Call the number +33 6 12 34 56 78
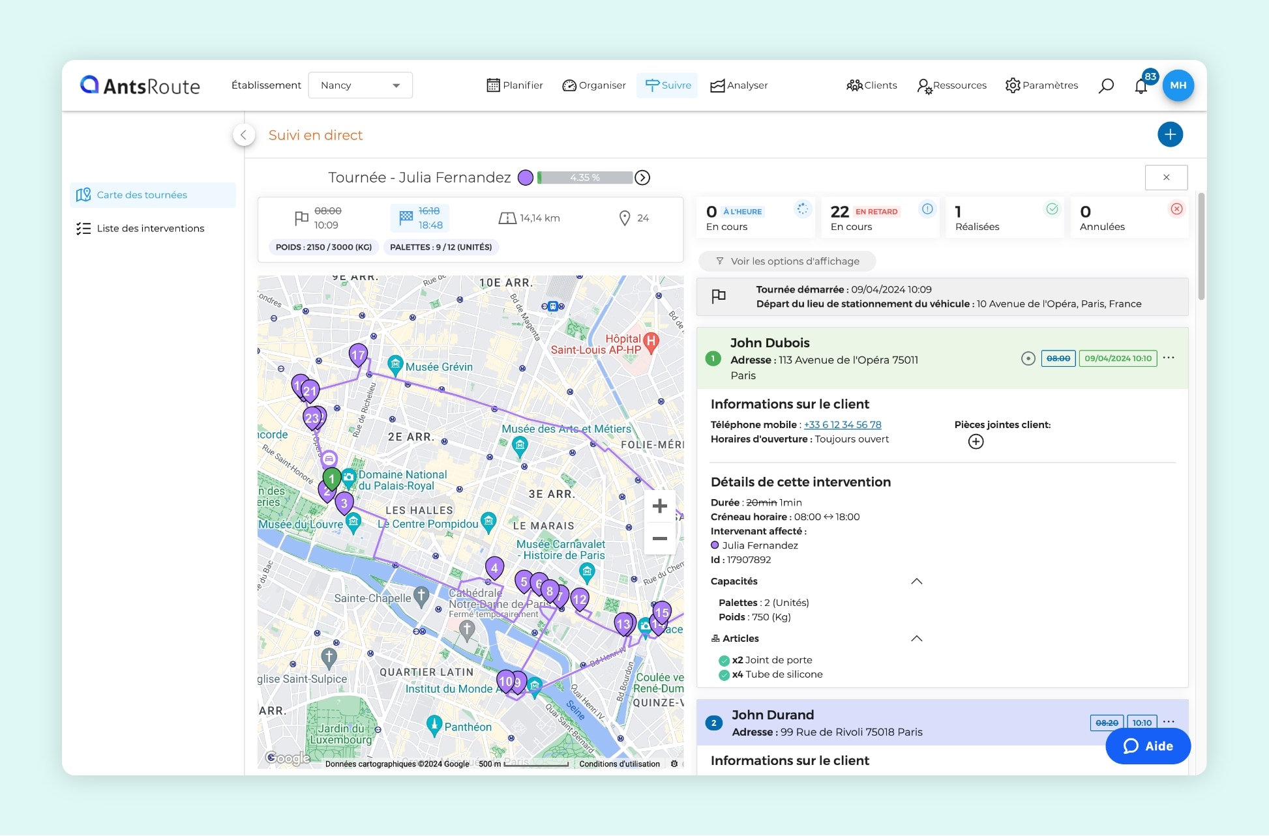 click(x=842, y=424)
